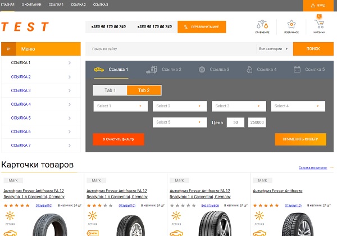Open the Select 1 dropdown
The image size is (337, 236).
pos(121,106)
